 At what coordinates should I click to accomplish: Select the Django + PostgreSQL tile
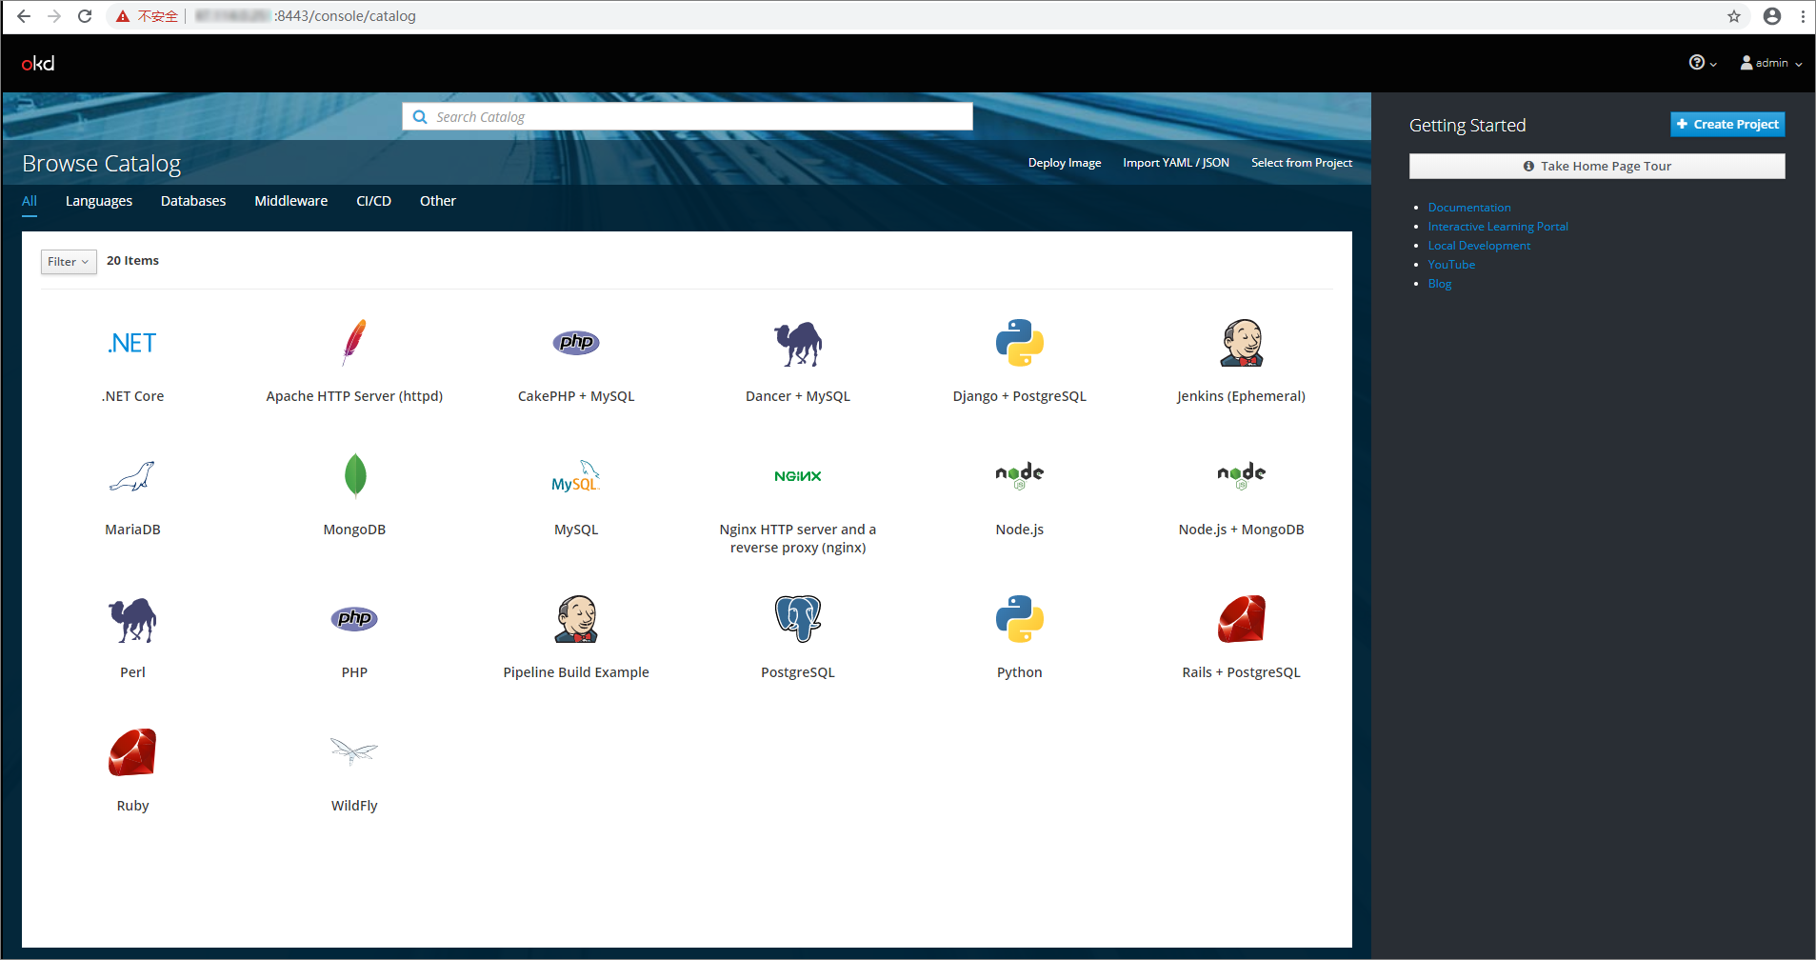pyautogui.click(x=1018, y=360)
